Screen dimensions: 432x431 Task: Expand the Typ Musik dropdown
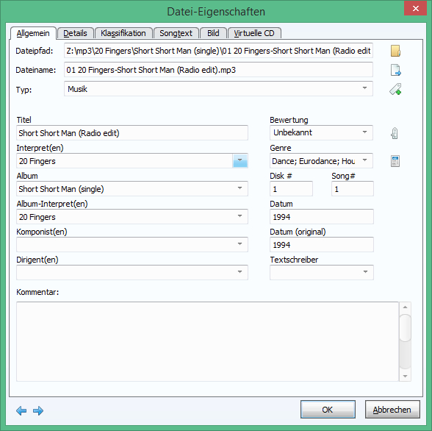(364, 88)
